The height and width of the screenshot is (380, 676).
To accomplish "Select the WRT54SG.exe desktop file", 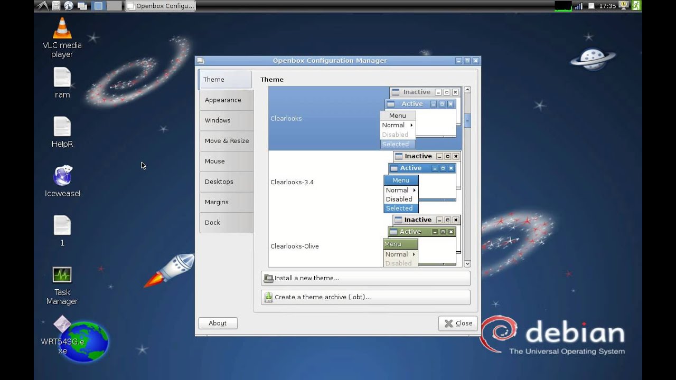I will pos(62,336).
